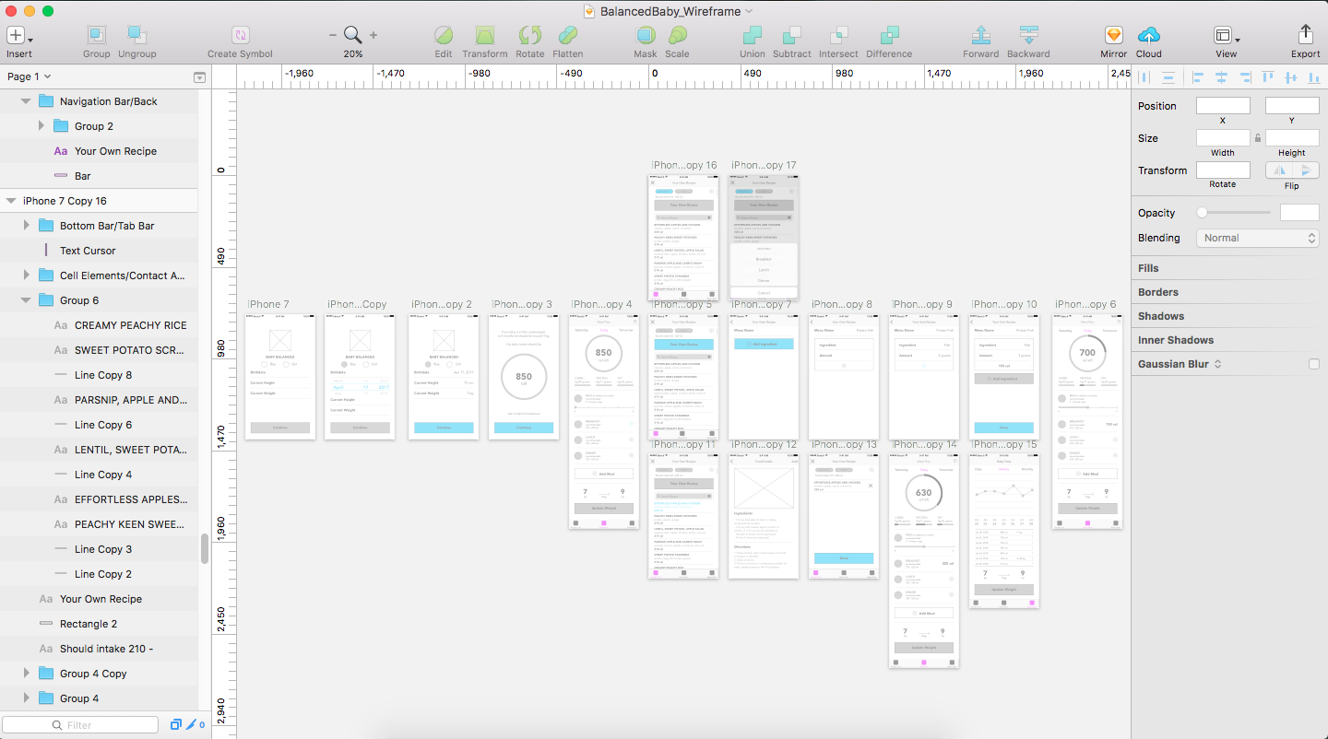Screen dimensions: 1328x739
Task: Click the Fills section header
Action: pyautogui.click(x=1148, y=268)
